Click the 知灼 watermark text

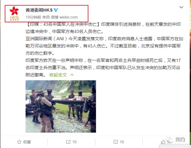tap(180, 139)
